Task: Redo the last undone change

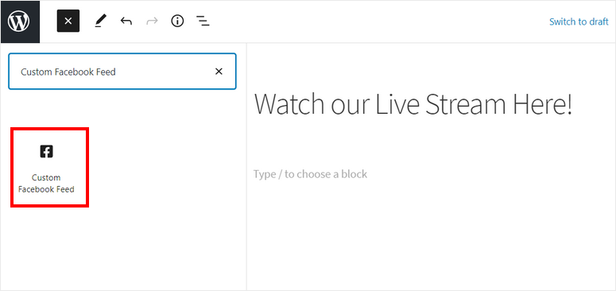Action: pos(152,21)
